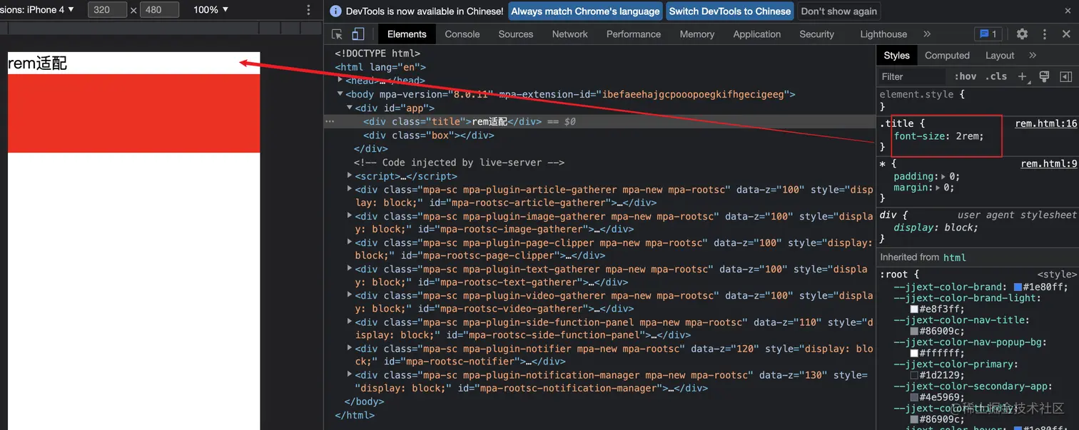
Task: Expand the margin shorthand triangle
Action: click(938, 188)
